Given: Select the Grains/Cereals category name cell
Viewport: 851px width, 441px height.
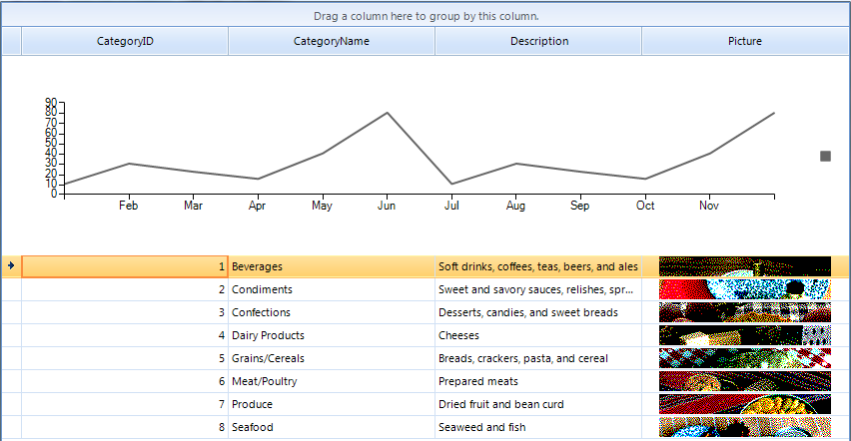Looking at the screenshot, I should (x=331, y=358).
